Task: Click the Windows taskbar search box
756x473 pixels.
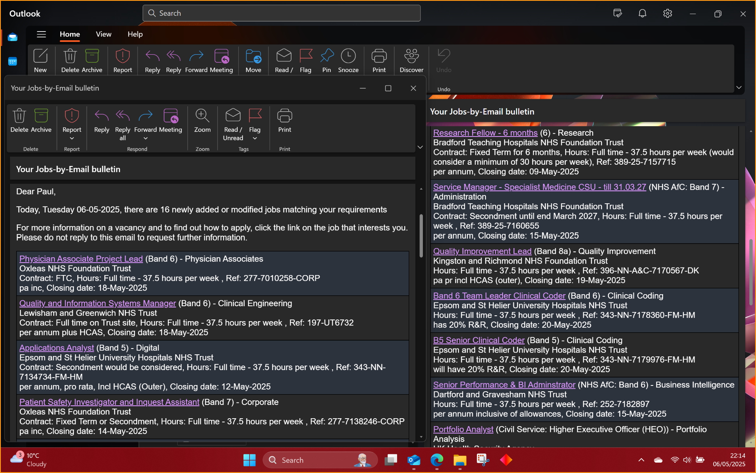Action: coord(320,460)
